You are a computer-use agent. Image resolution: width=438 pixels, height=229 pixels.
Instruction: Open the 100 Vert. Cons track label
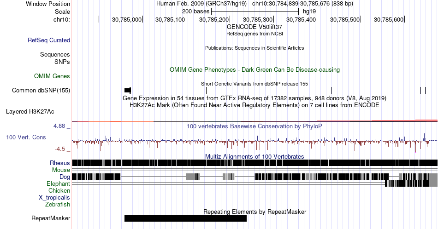click(26, 137)
